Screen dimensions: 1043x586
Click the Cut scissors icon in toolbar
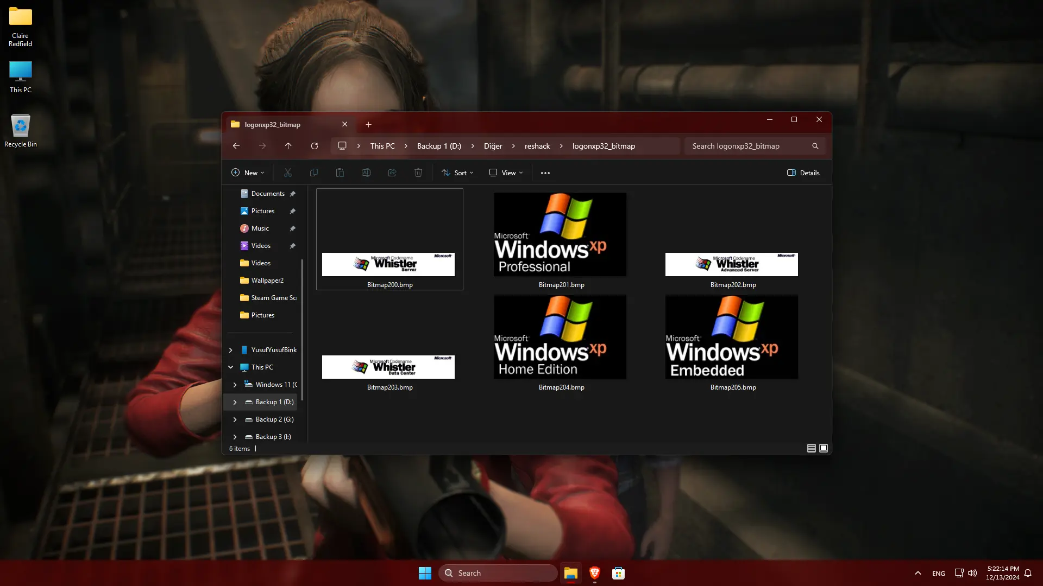(288, 173)
